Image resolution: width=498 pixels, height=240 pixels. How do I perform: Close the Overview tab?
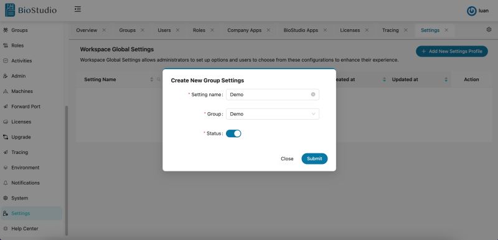(104, 30)
